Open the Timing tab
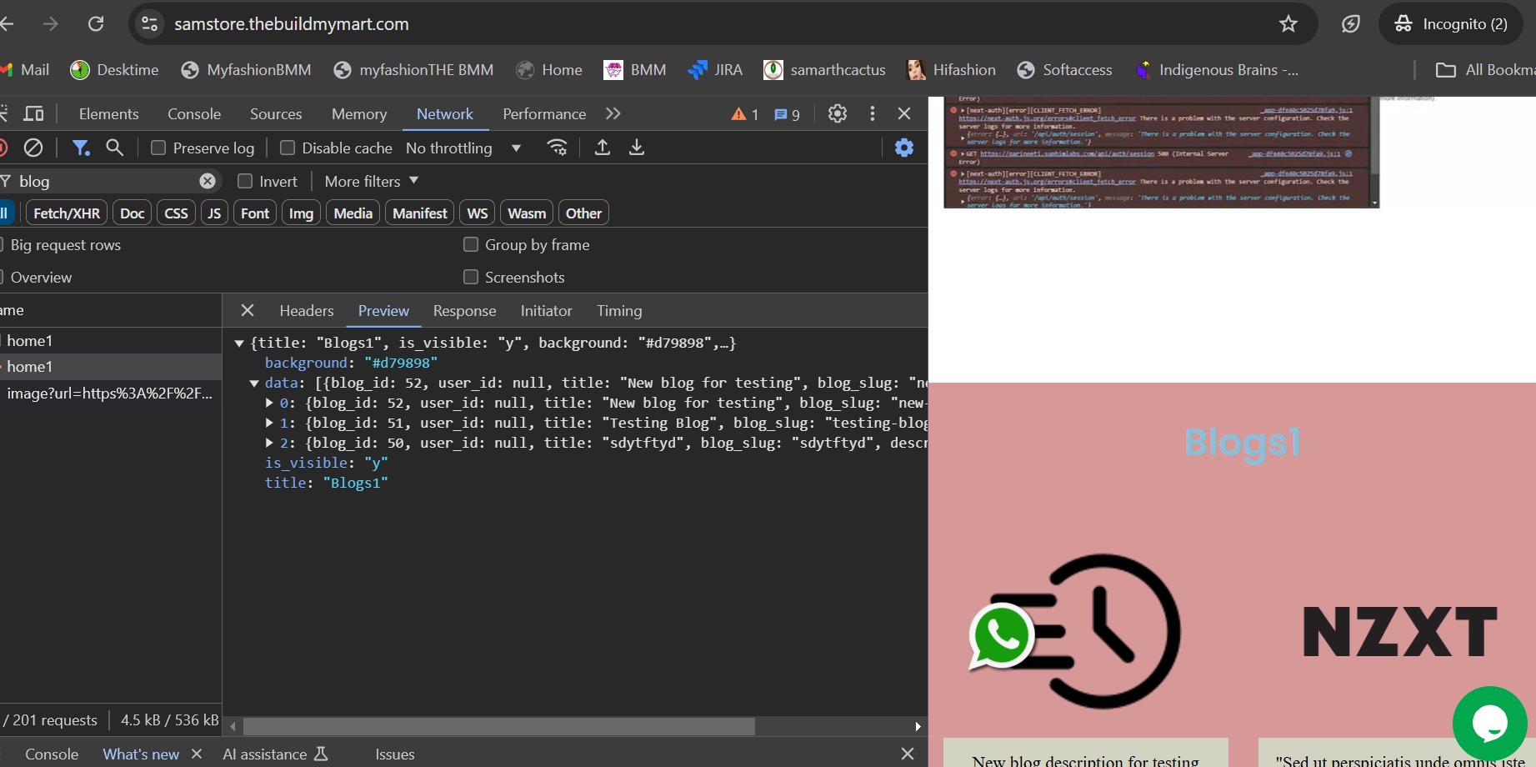The width and height of the screenshot is (1536, 767). point(619,311)
